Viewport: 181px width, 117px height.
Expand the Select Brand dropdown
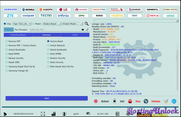pyautogui.click(x=51, y=24)
